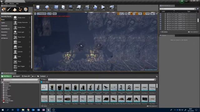200x112 pixels.
Task: Click Add New green button
Action: pyautogui.click(x=6, y=76)
